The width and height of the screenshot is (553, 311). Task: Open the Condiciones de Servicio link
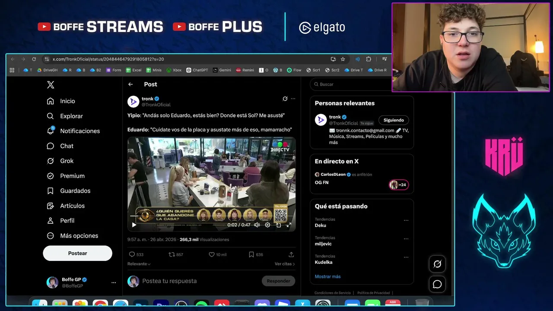click(x=333, y=293)
